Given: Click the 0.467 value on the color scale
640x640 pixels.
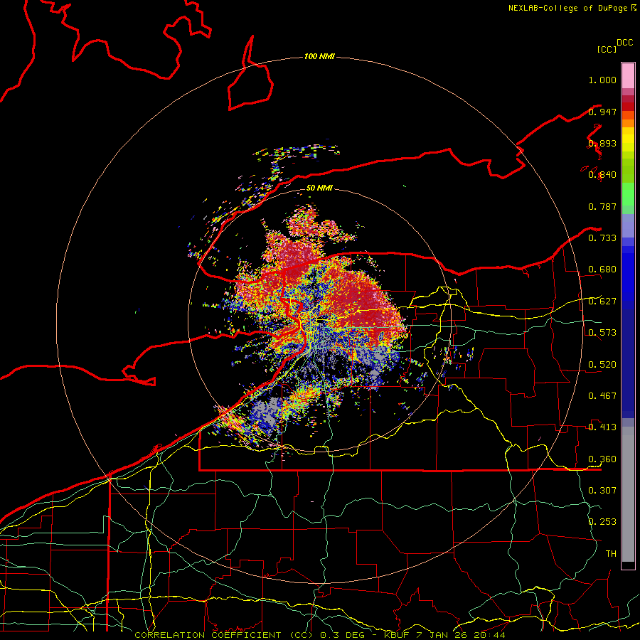Looking at the screenshot, I should (602, 396).
